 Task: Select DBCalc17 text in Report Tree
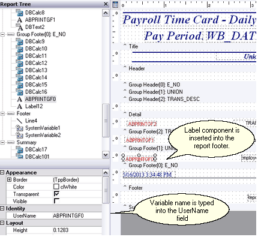[x=36, y=149]
